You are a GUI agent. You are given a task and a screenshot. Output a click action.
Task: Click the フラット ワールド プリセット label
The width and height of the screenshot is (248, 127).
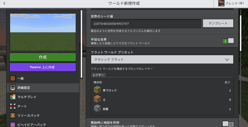point(112,52)
